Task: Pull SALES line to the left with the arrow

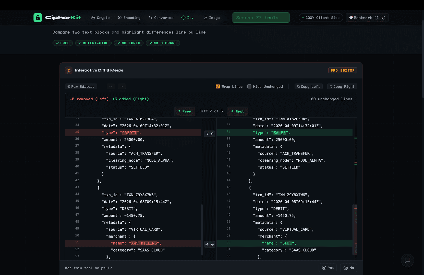Action: click(x=212, y=134)
